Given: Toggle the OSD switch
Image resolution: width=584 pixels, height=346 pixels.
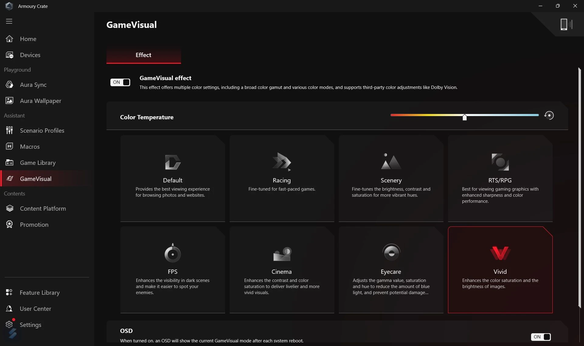Looking at the screenshot, I should 541,337.
